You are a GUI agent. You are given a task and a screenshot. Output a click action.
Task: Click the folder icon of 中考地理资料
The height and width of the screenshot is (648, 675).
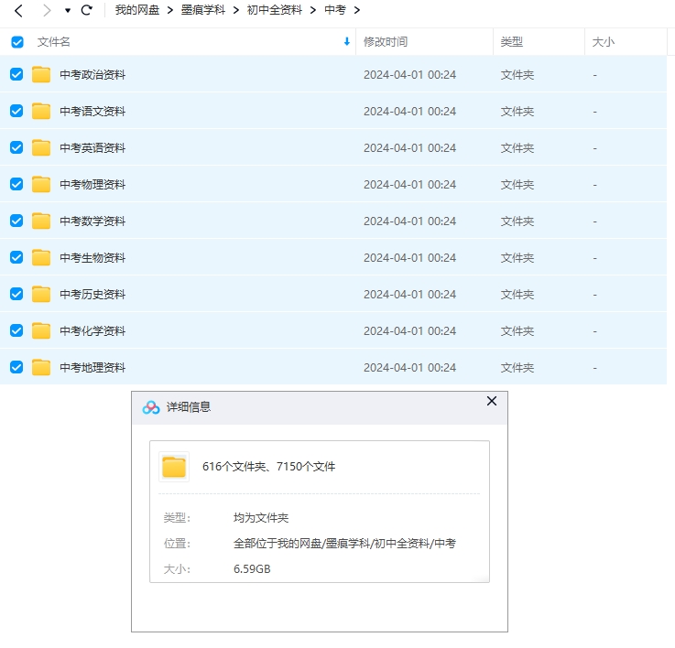pyautogui.click(x=41, y=368)
